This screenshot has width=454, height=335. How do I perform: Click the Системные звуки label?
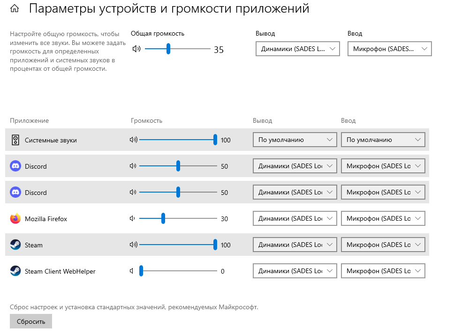(51, 140)
